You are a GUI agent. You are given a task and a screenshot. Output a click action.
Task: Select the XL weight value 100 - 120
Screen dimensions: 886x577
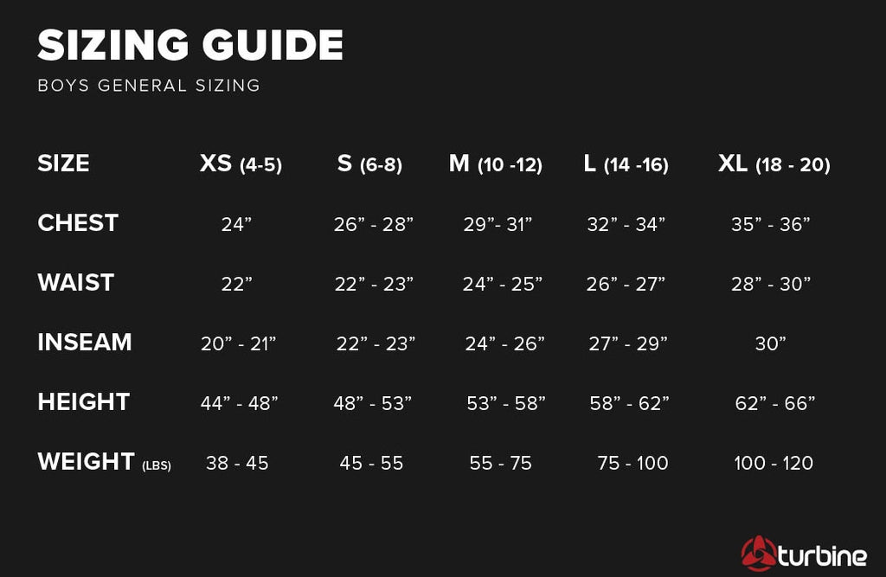(x=774, y=464)
